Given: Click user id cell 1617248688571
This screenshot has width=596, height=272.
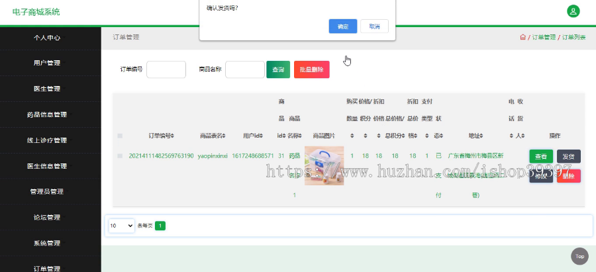Looking at the screenshot, I should (x=253, y=156).
